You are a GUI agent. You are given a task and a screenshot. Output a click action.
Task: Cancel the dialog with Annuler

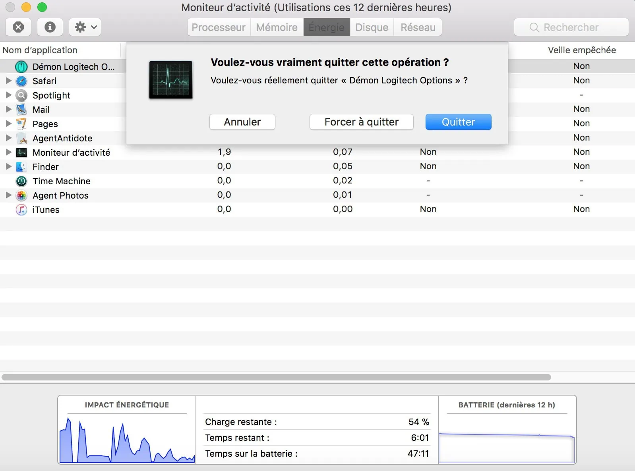click(242, 122)
